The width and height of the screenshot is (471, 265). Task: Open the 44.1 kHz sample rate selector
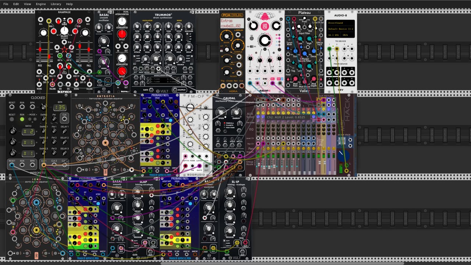click(333, 35)
